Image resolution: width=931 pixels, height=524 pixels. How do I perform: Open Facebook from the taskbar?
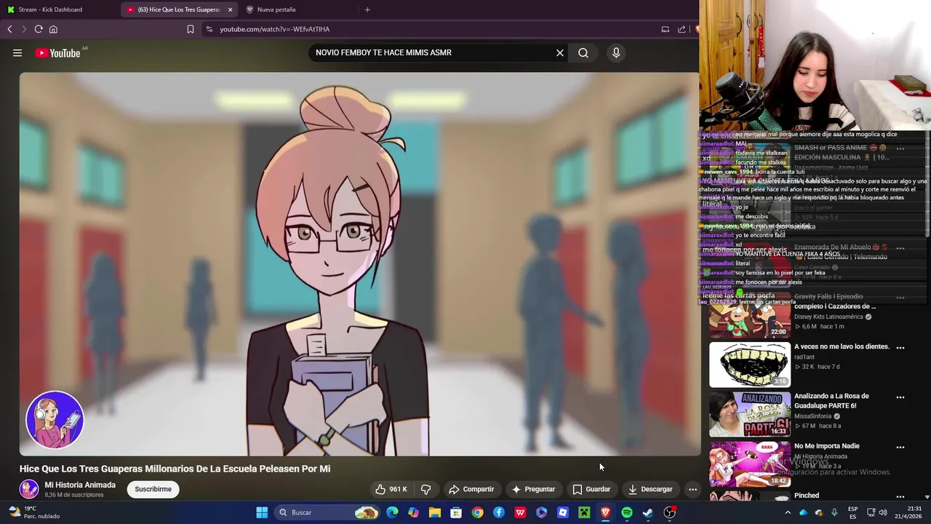coord(499,512)
